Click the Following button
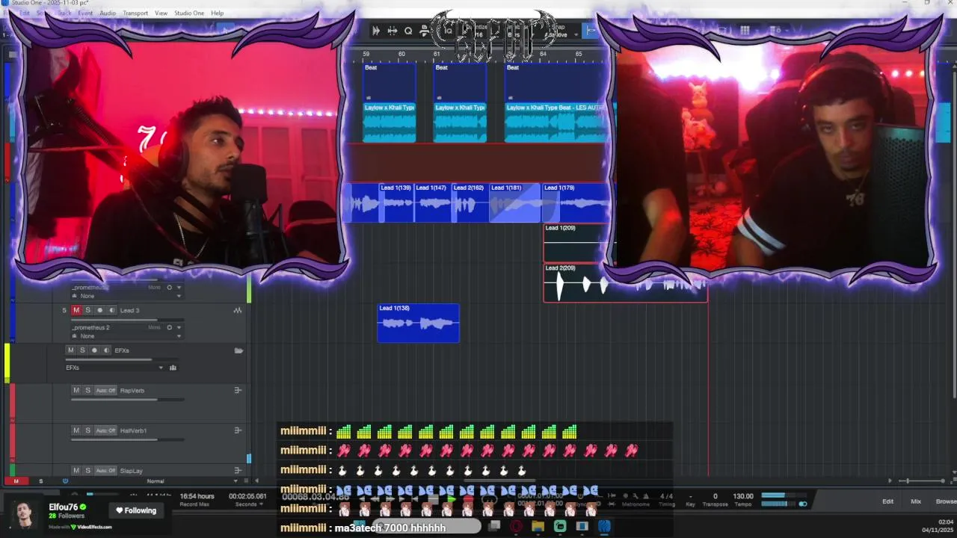 point(136,510)
